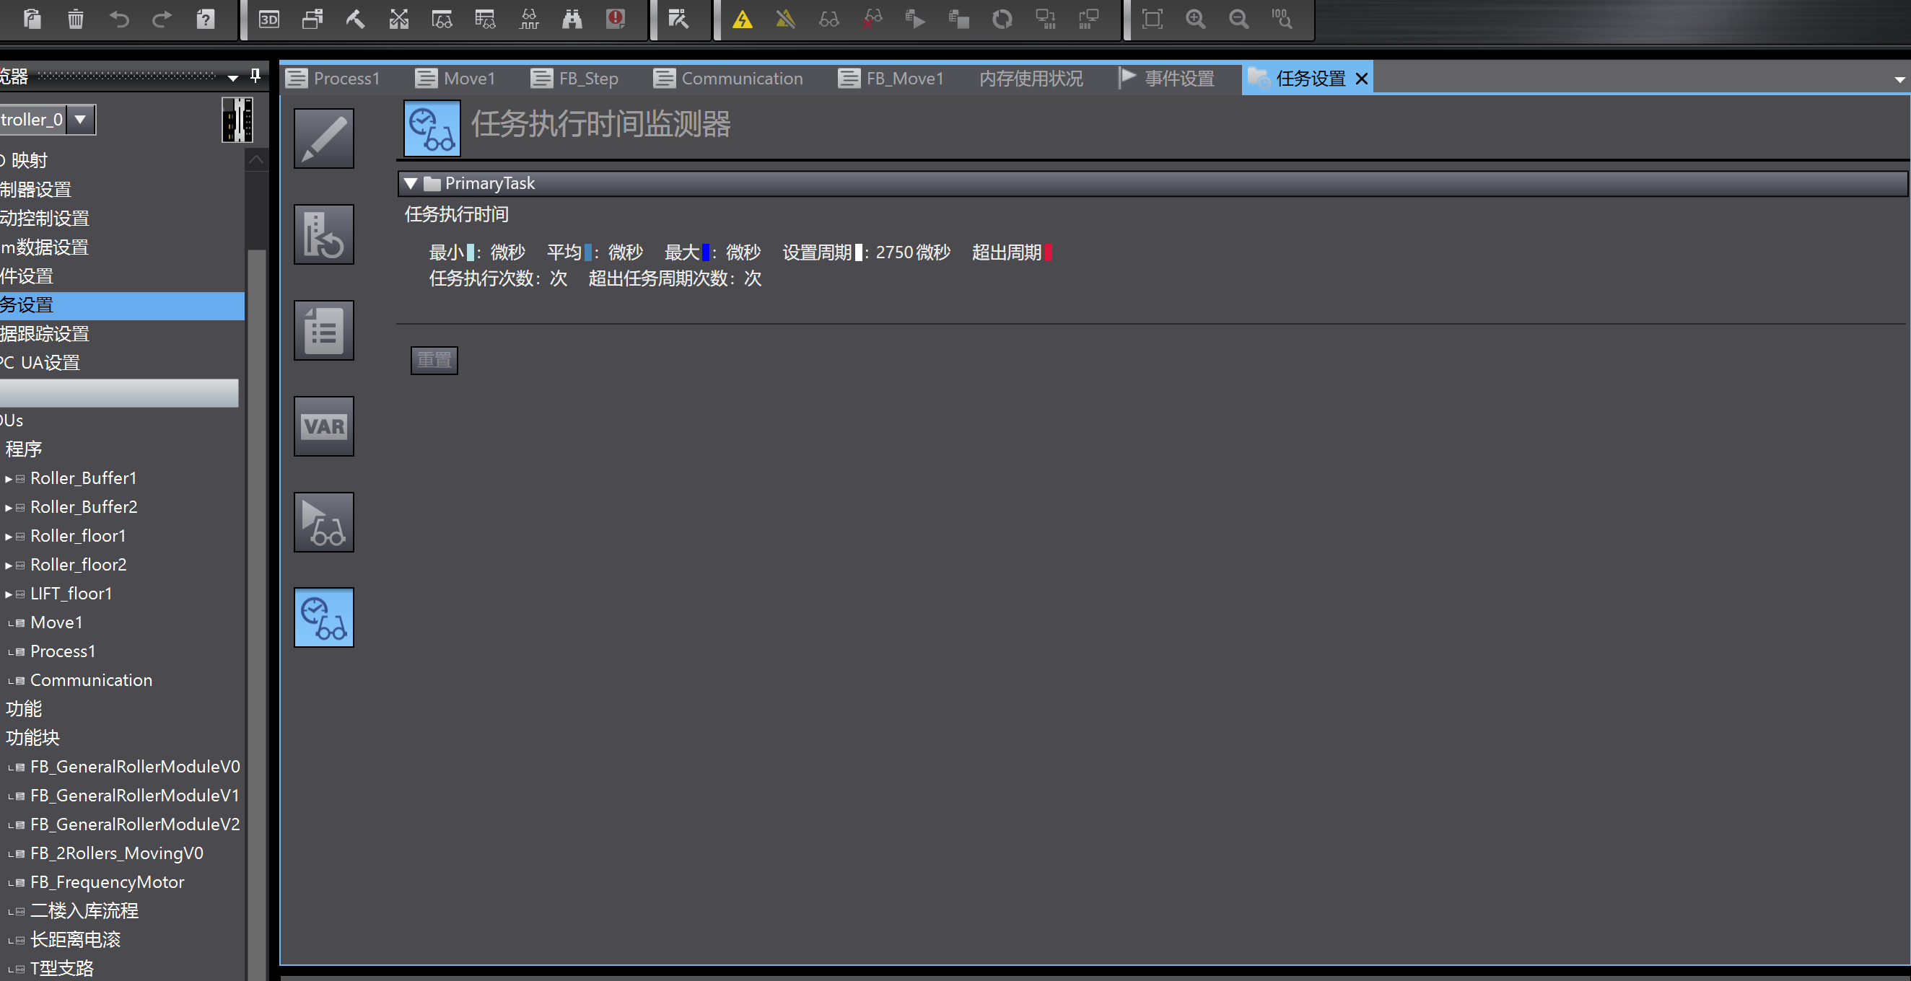This screenshot has width=1911, height=981.
Task: Click the pencil task settings sidebar icon
Action: (x=323, y=138)
